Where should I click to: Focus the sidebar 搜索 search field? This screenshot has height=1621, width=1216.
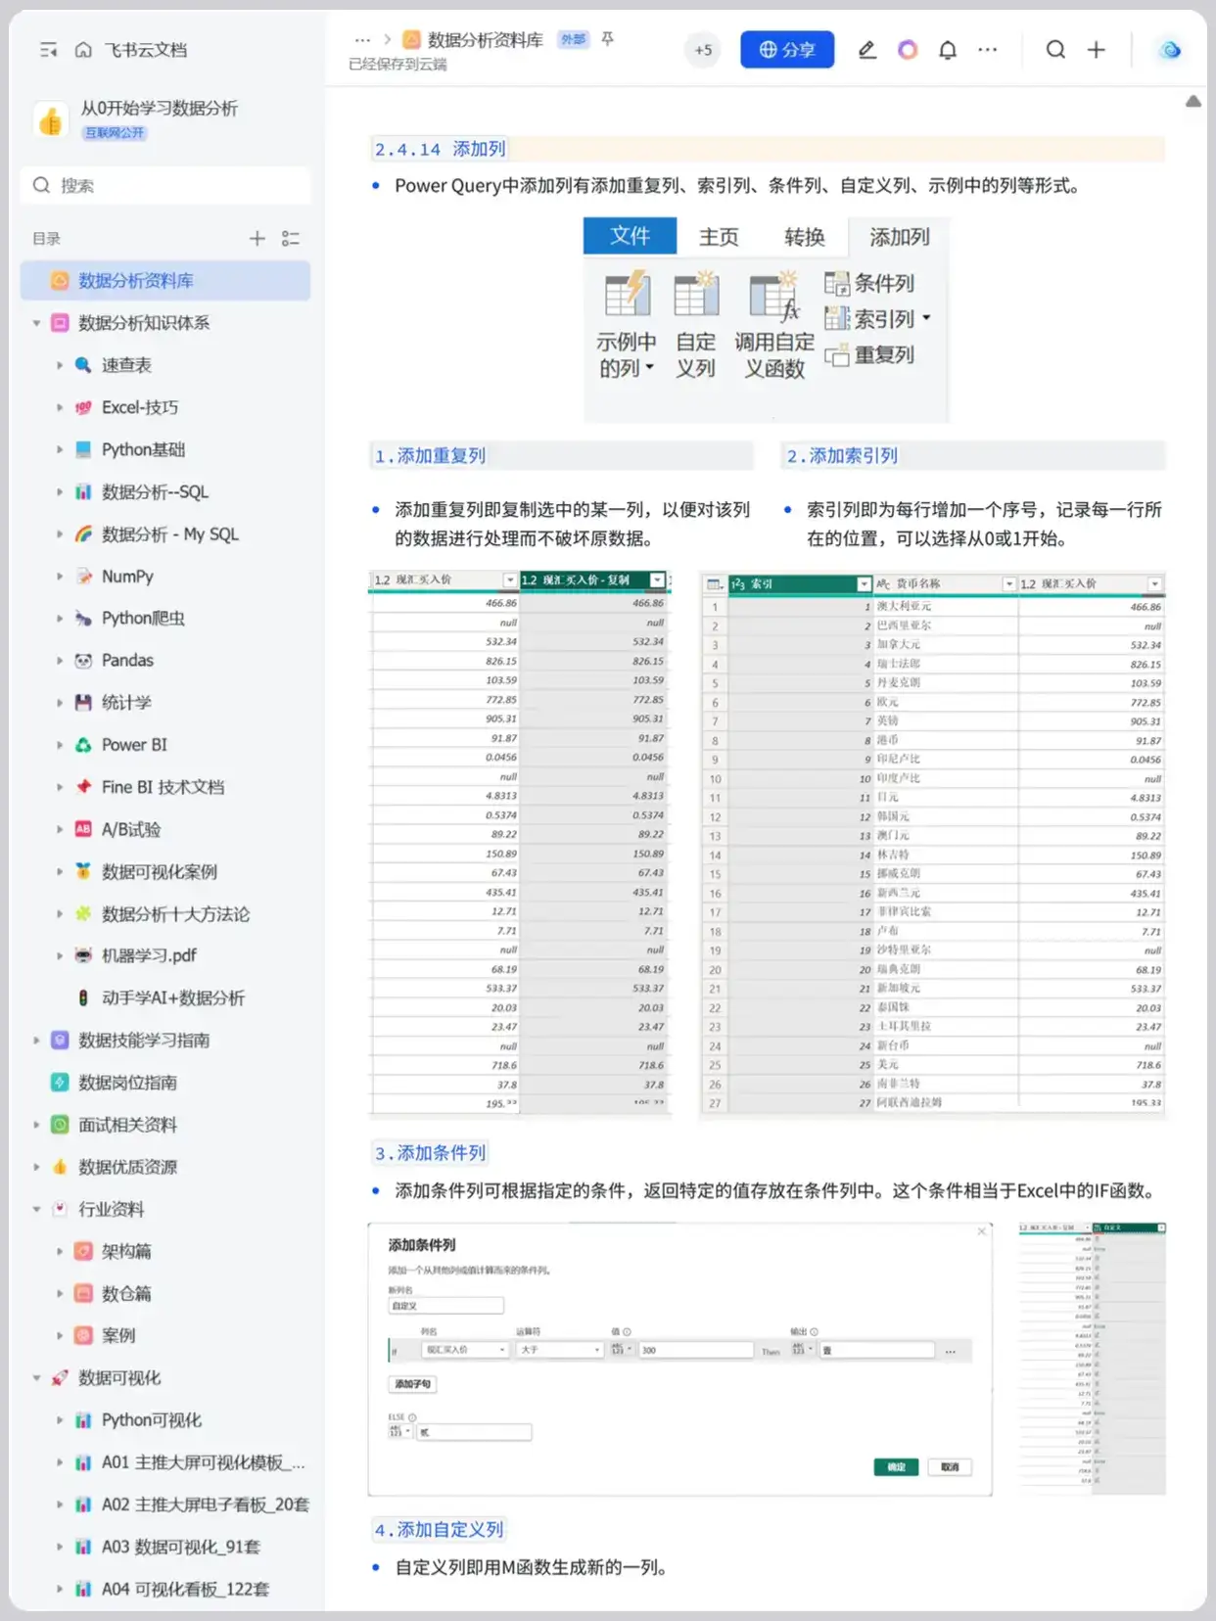coord(165,185)
